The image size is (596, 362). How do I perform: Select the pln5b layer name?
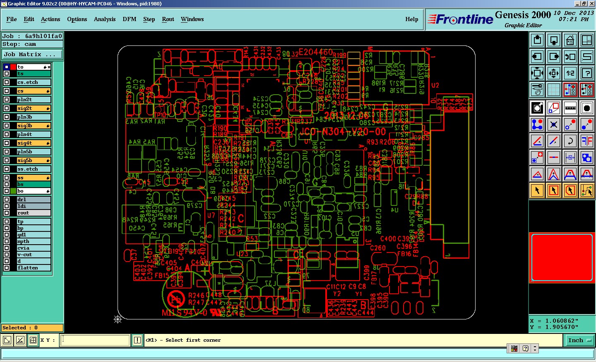[34, 152]
